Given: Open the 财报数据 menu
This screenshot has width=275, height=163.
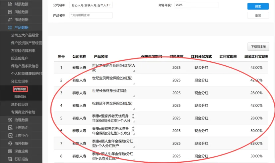Looking at the screenshot, I should pyautogui.click(x=21, y=4).
